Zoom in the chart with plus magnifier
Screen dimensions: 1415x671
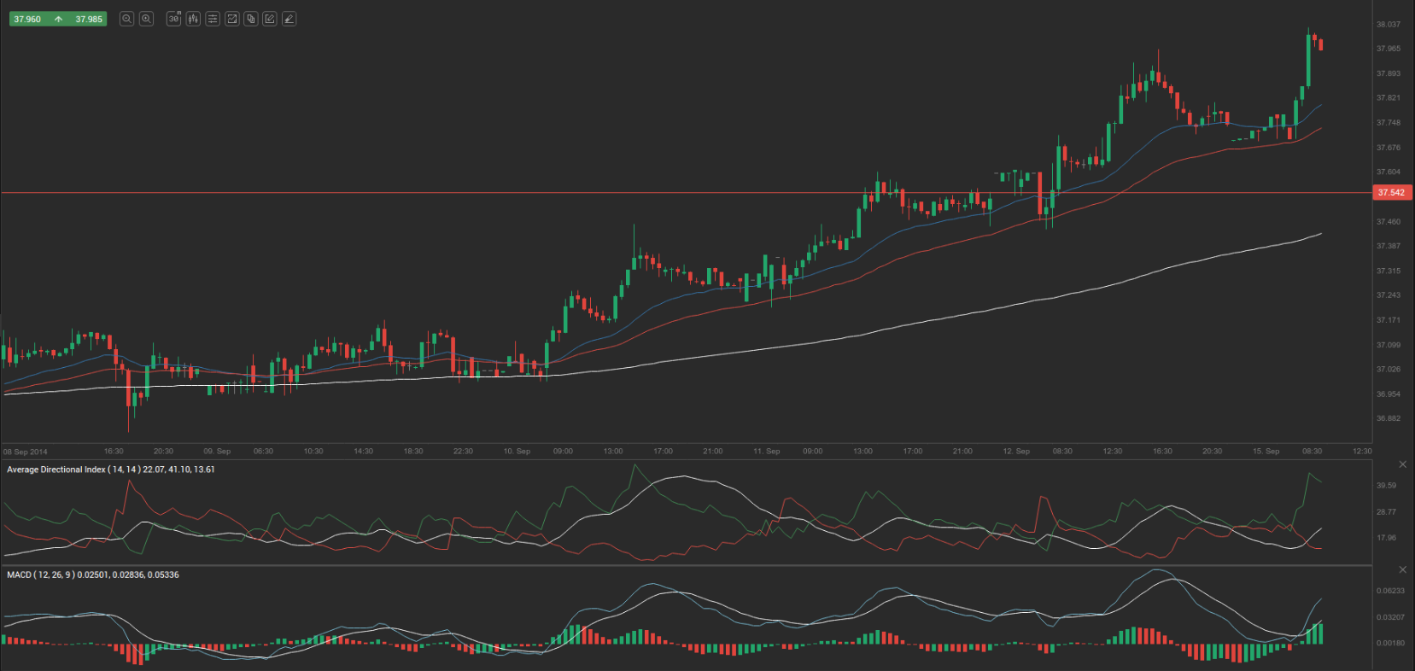point(146,19)
